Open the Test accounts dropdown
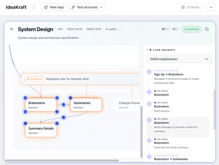Screen dimensions: 219x165 (x=87, y=7)
